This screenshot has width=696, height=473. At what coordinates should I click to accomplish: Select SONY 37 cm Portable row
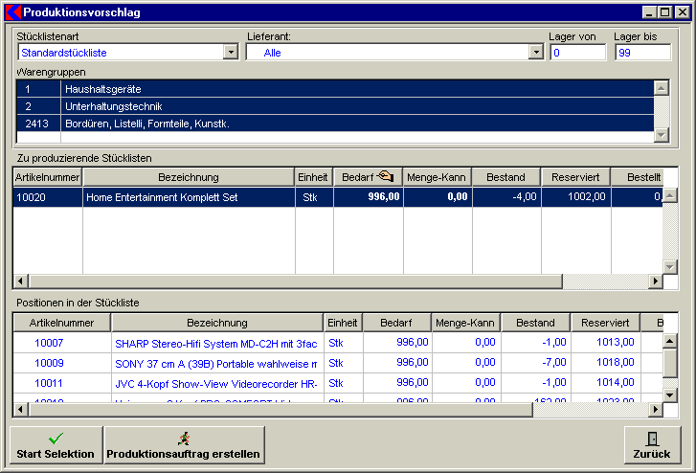pos(215,363)
